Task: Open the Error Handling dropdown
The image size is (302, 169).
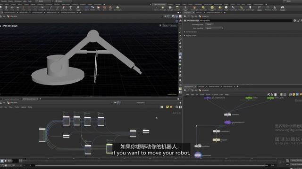Action: [x=214, y=28]
